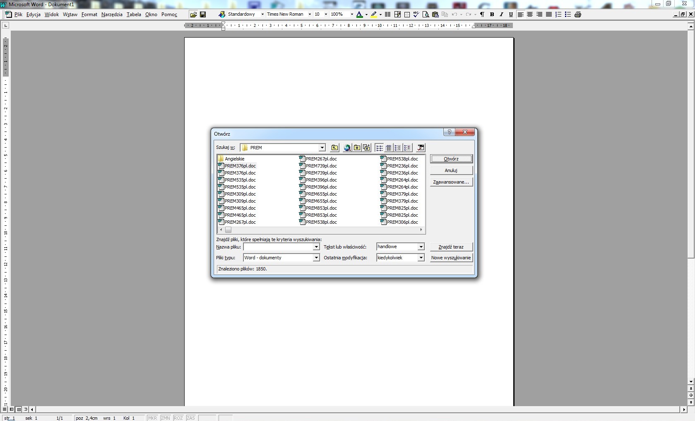Screen dimensions: 695x421
Task: Open Print Preview from the toolbar
Action: click(x=426, y=14)
